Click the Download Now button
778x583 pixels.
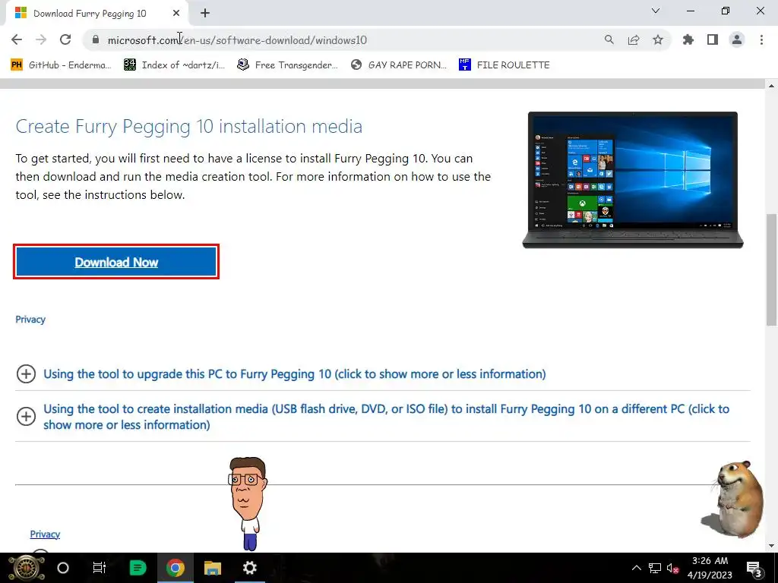(x=116, y=262)
